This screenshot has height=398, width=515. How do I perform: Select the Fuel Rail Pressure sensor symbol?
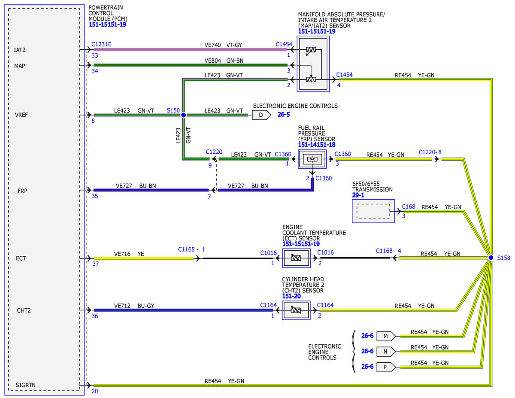click(312, 159)
